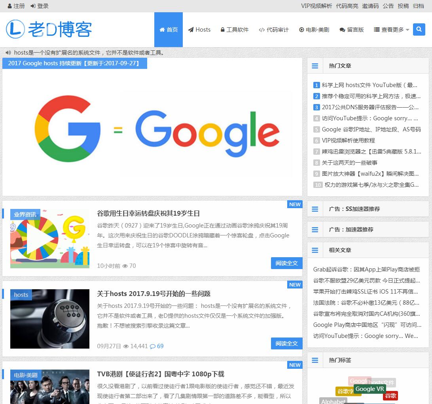
Task: Click comment count 69 on hosts post
Action: click(157, 346)
